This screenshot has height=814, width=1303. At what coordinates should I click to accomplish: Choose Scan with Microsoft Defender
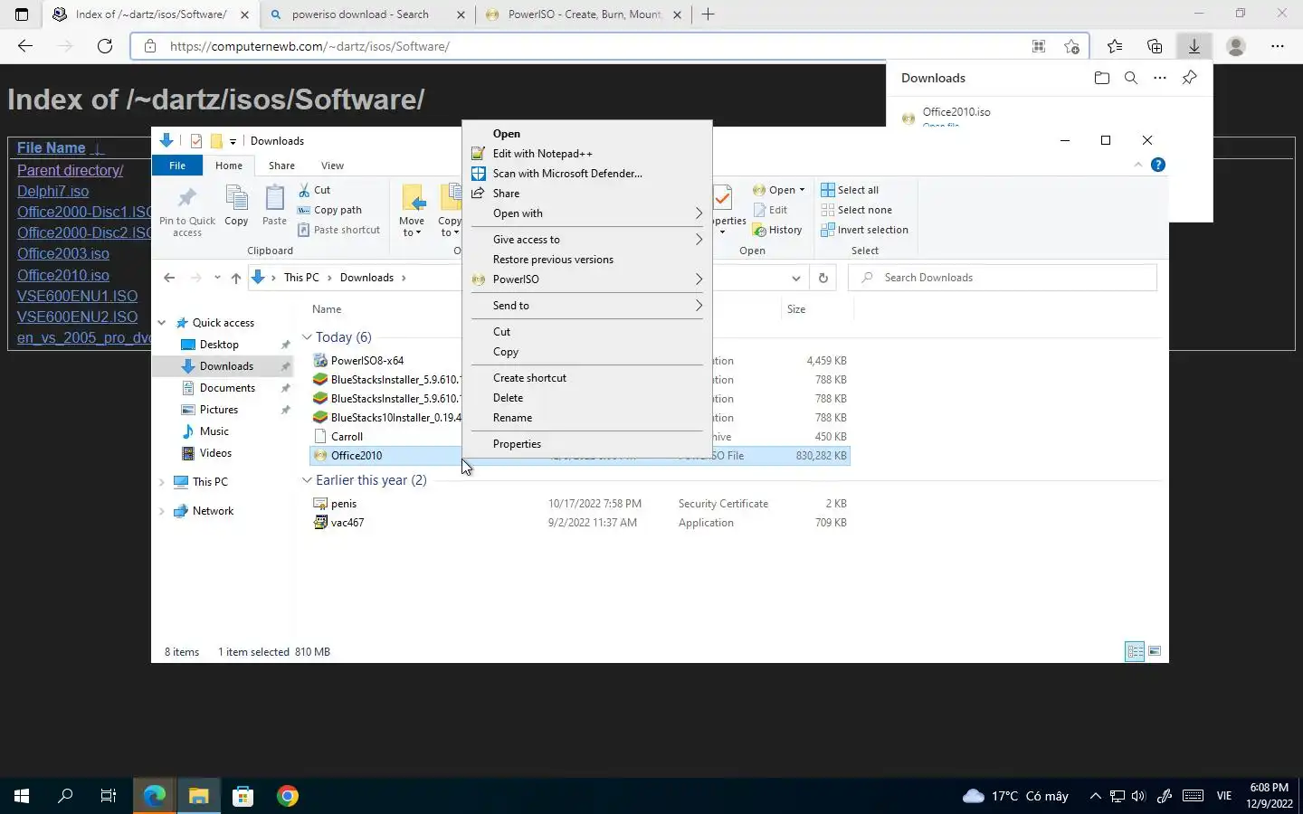point(586,174)
